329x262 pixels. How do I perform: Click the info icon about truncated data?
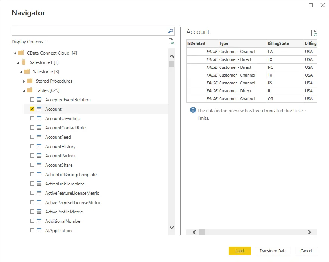pyautogui.click(x=193, y=110)
